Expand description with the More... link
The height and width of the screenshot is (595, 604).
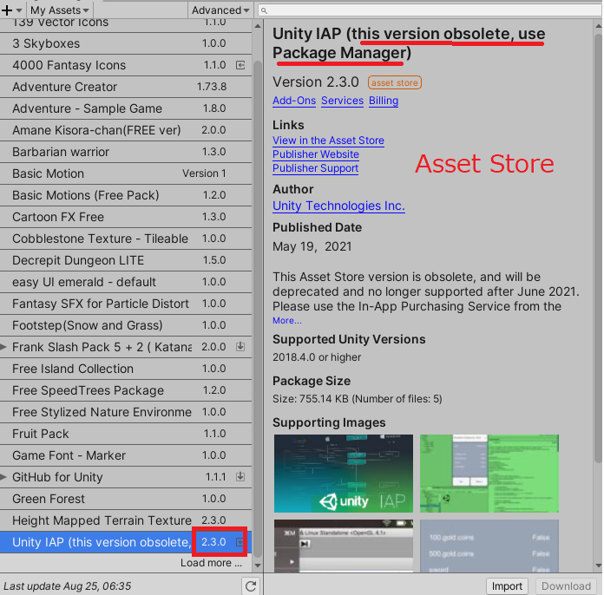coord(287,320)
